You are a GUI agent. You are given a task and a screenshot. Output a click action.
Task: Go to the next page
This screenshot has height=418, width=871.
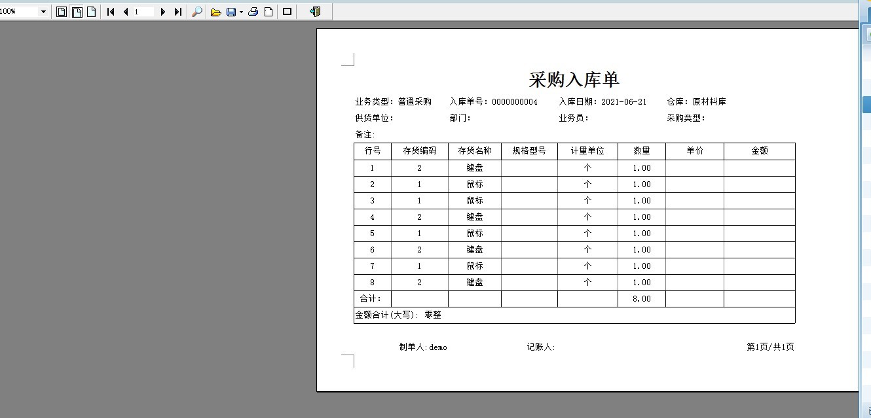163,12
